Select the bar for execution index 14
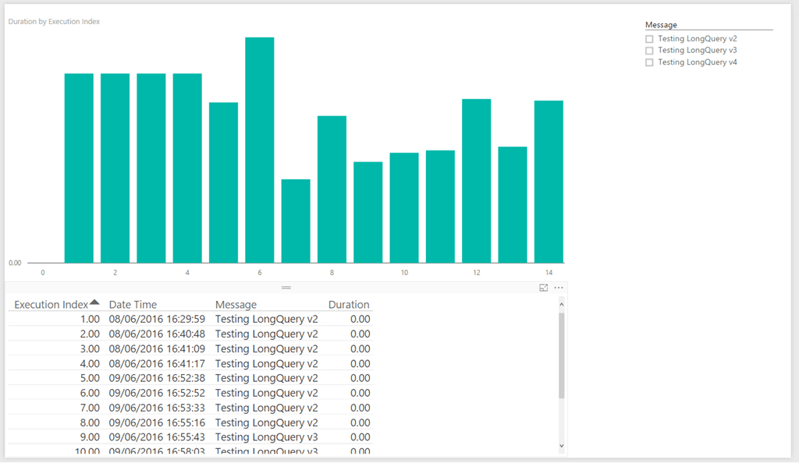 coord(549,182)
